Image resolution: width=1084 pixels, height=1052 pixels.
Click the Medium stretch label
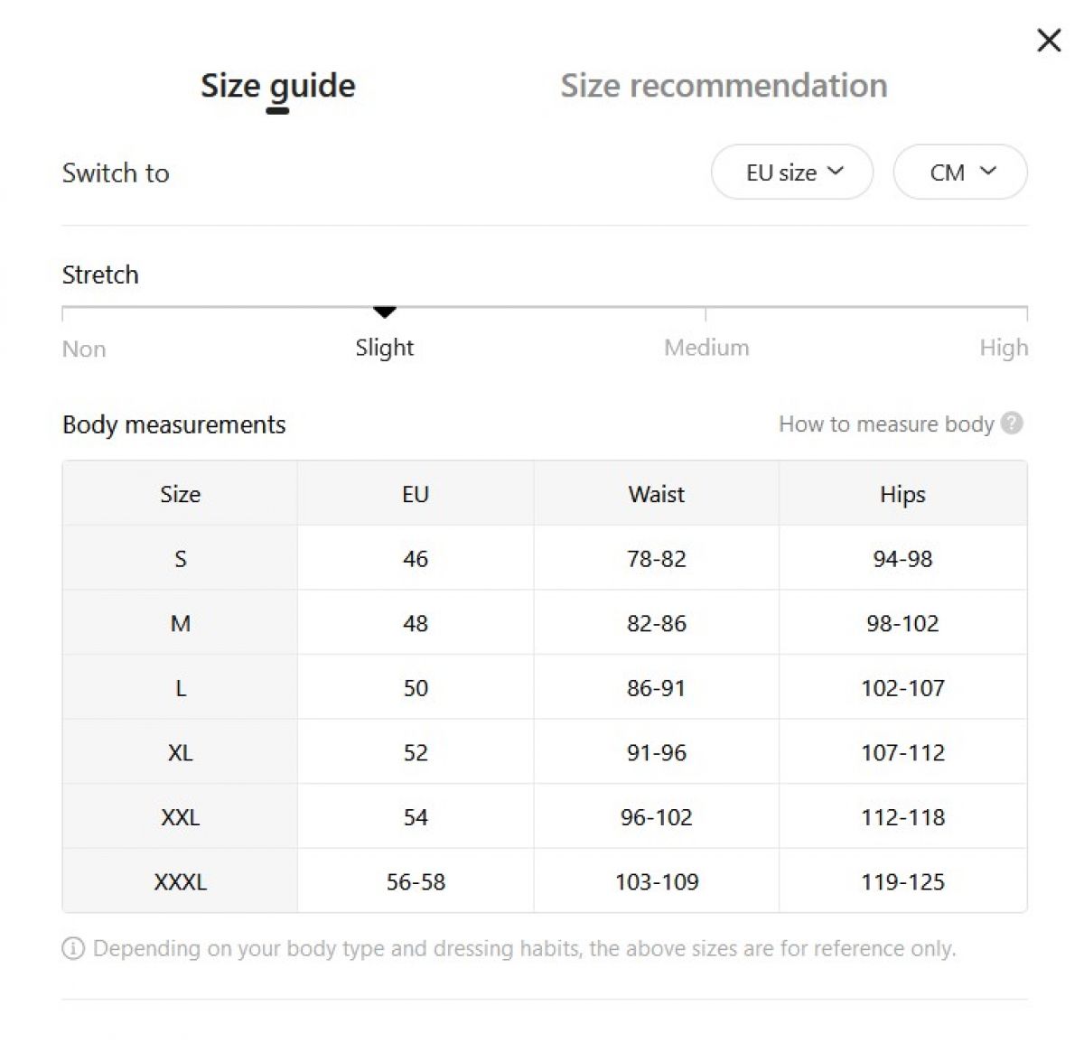706,348
